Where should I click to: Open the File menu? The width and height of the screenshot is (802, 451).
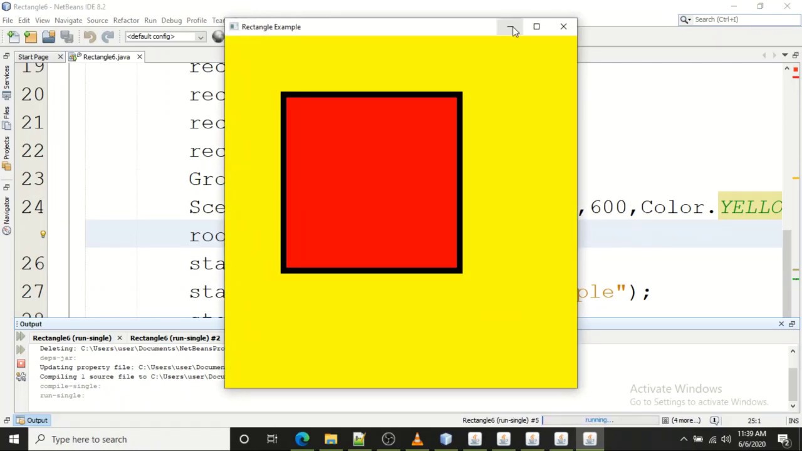[x=8, y=20]
